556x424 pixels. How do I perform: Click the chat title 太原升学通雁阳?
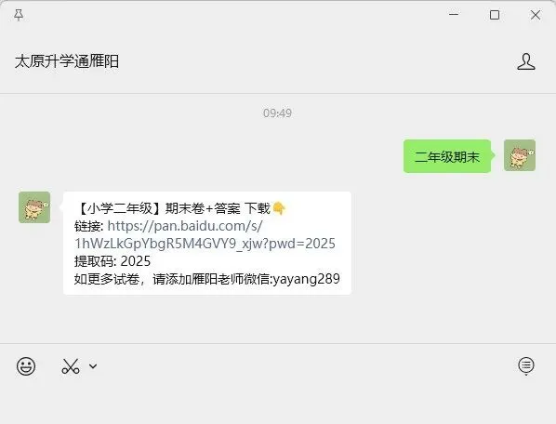click(67, 61)
